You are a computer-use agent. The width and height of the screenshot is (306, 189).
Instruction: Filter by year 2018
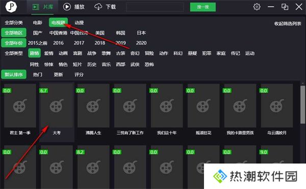100,43
